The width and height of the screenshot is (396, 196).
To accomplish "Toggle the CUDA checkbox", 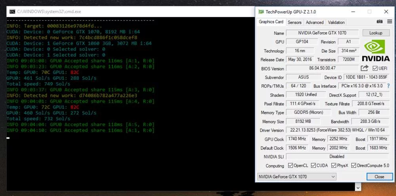I will click(313, 166).
